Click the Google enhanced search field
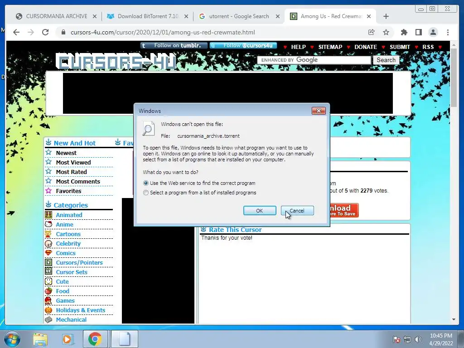Screen dimensions: 464x348 click(x=314, y=60)
